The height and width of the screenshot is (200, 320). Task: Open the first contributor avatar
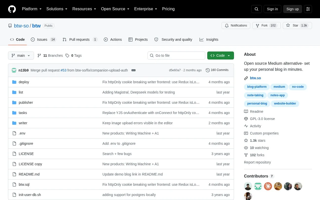tap(248, 186)
